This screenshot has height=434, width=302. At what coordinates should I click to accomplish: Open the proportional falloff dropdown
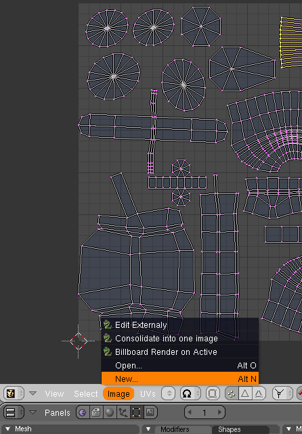pyautogui.click(x=190, y=393)
